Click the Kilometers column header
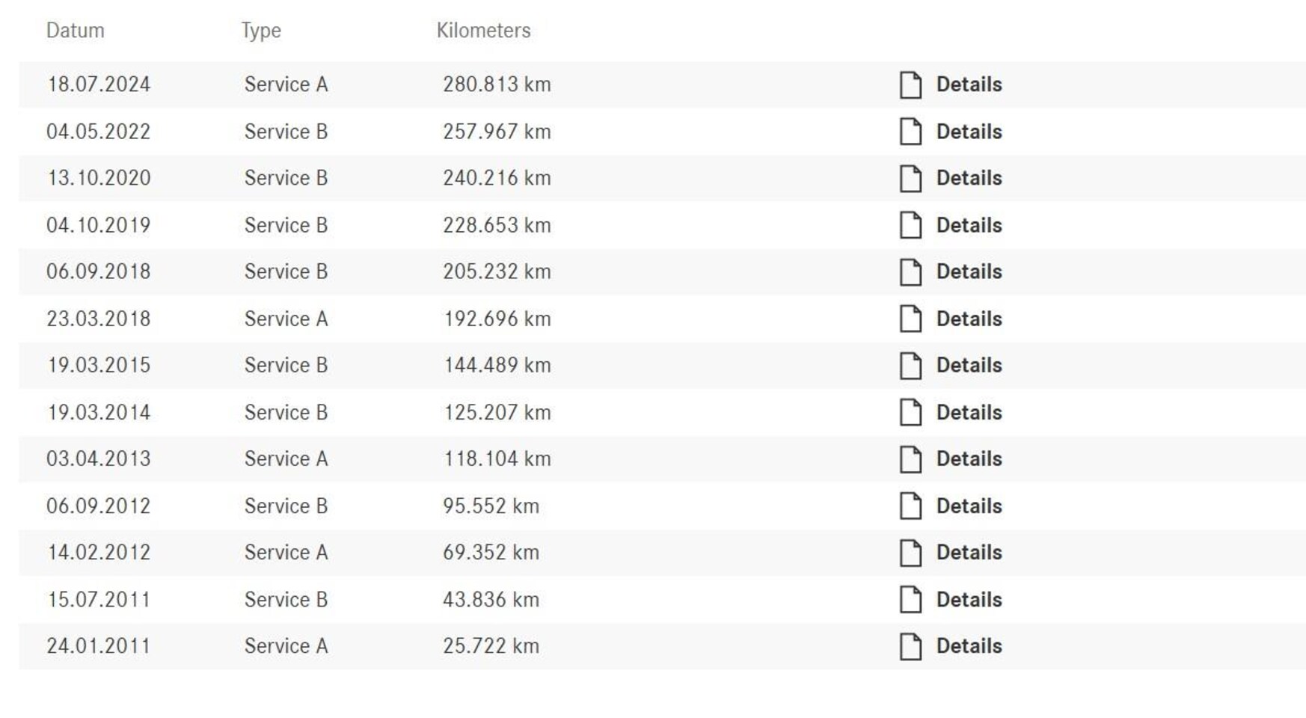 click(483, 31)
